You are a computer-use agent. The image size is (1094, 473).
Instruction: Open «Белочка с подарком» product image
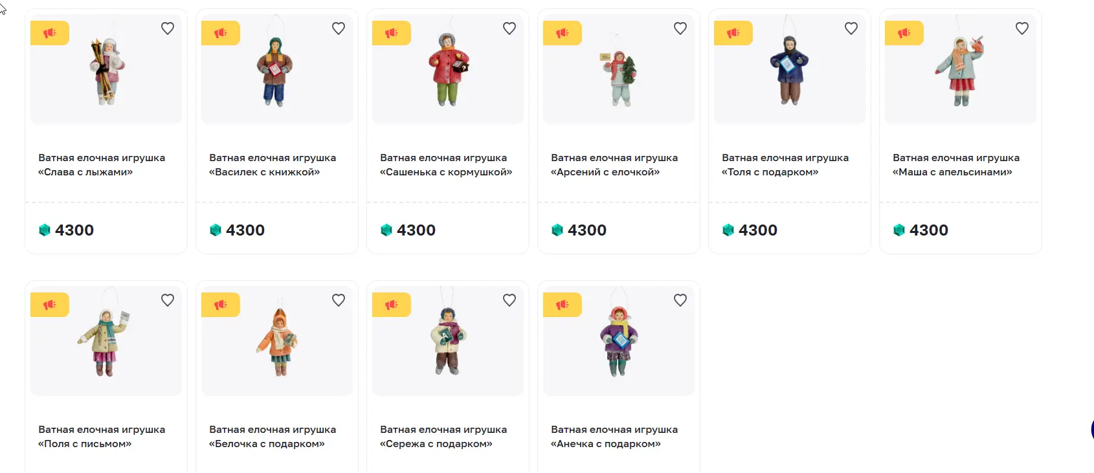click(x=277, y=341)
